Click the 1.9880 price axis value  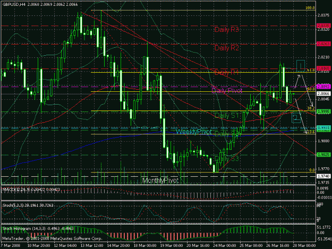(324, 141)
